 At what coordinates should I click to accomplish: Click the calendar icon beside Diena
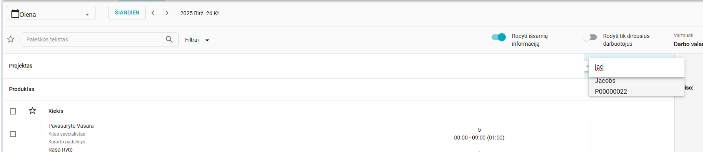15,14
